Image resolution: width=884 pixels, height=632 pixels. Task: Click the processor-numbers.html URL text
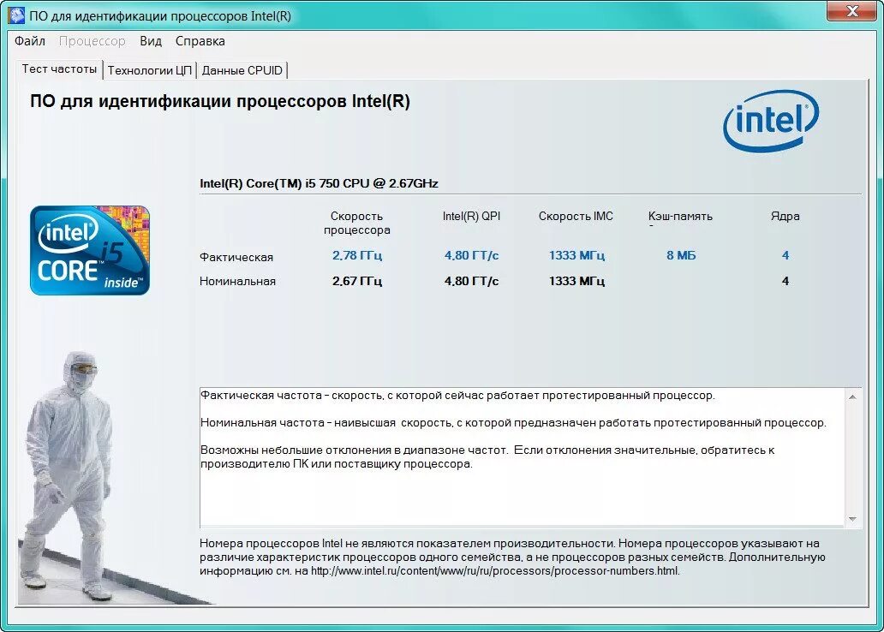(x=495, y=570)
